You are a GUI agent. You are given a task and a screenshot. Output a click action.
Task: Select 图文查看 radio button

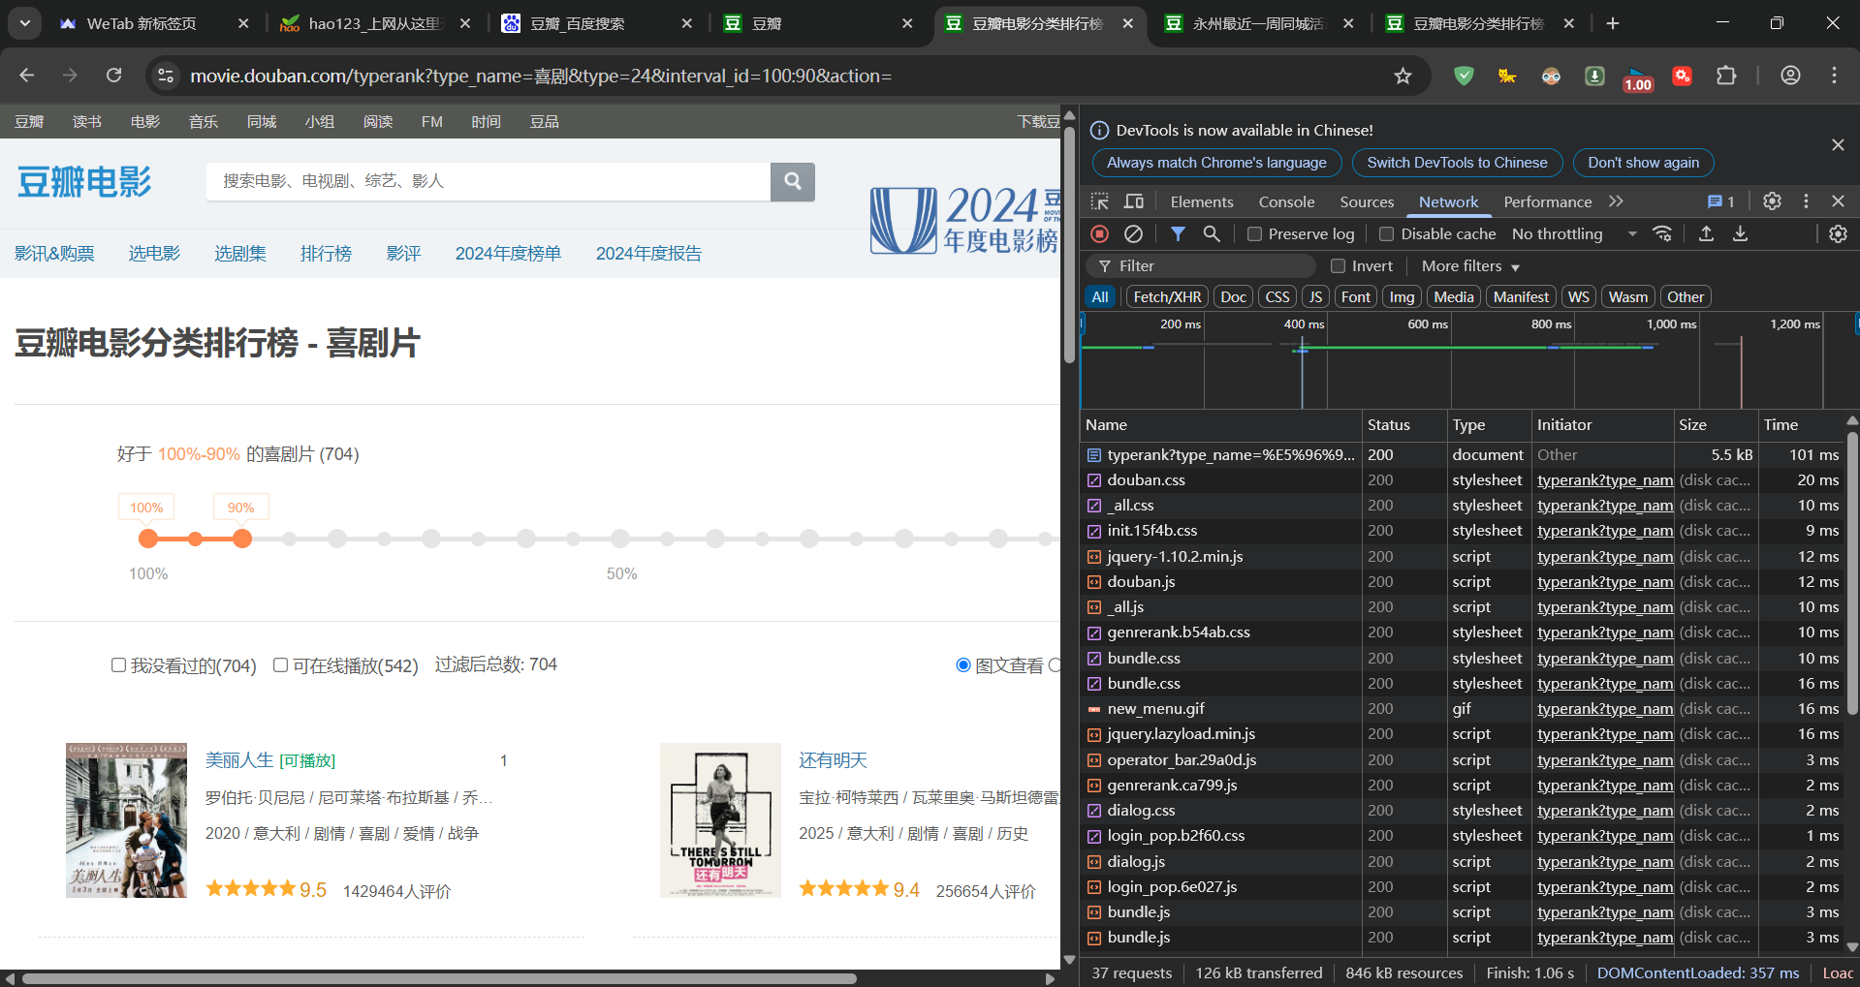(x=963, y=665)
